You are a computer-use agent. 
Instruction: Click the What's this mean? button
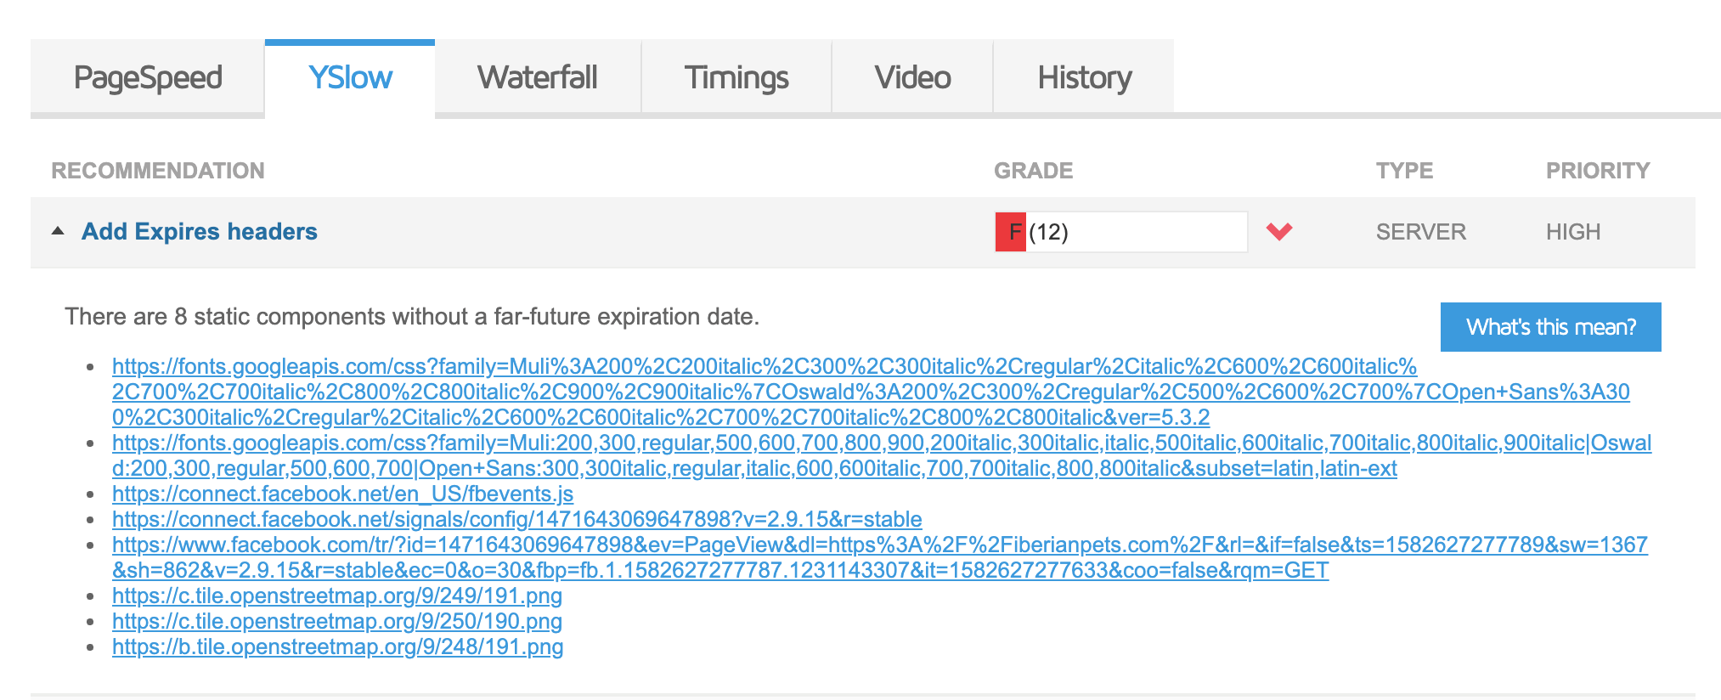click(1551, 327)
